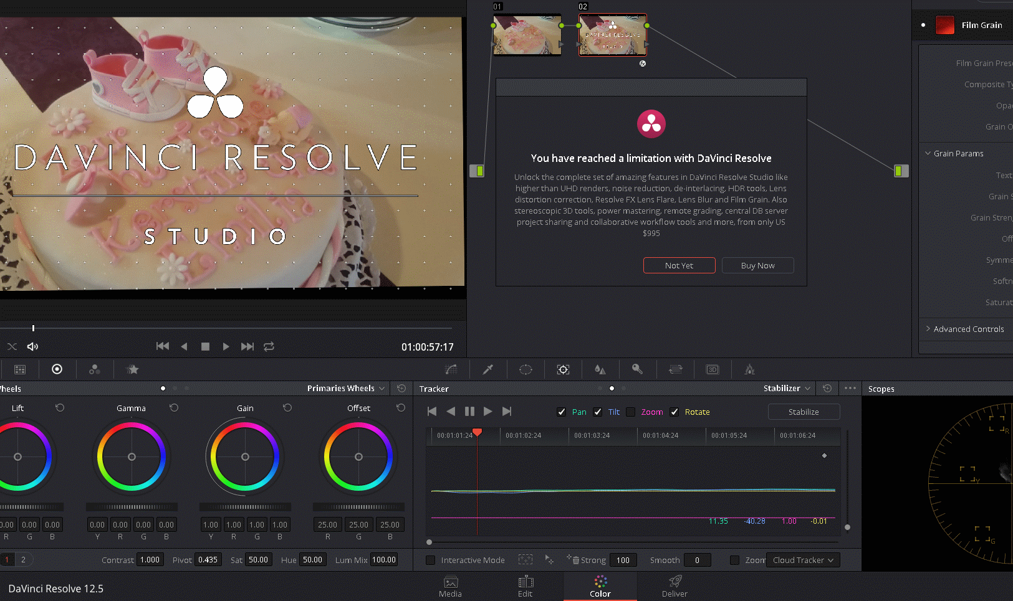
Task: Switch to the Media page
Action: (x=450, y=586)
